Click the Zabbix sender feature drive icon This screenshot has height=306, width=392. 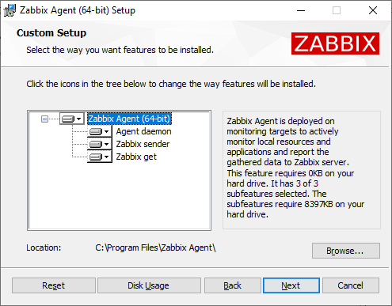(96, 144)
